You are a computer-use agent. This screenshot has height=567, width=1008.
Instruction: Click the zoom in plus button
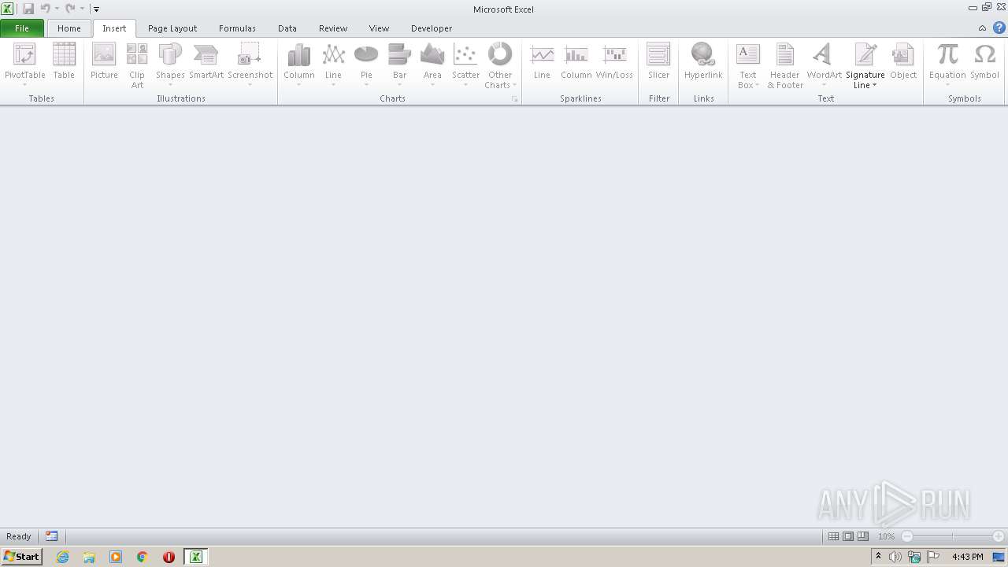pos(999,536)
